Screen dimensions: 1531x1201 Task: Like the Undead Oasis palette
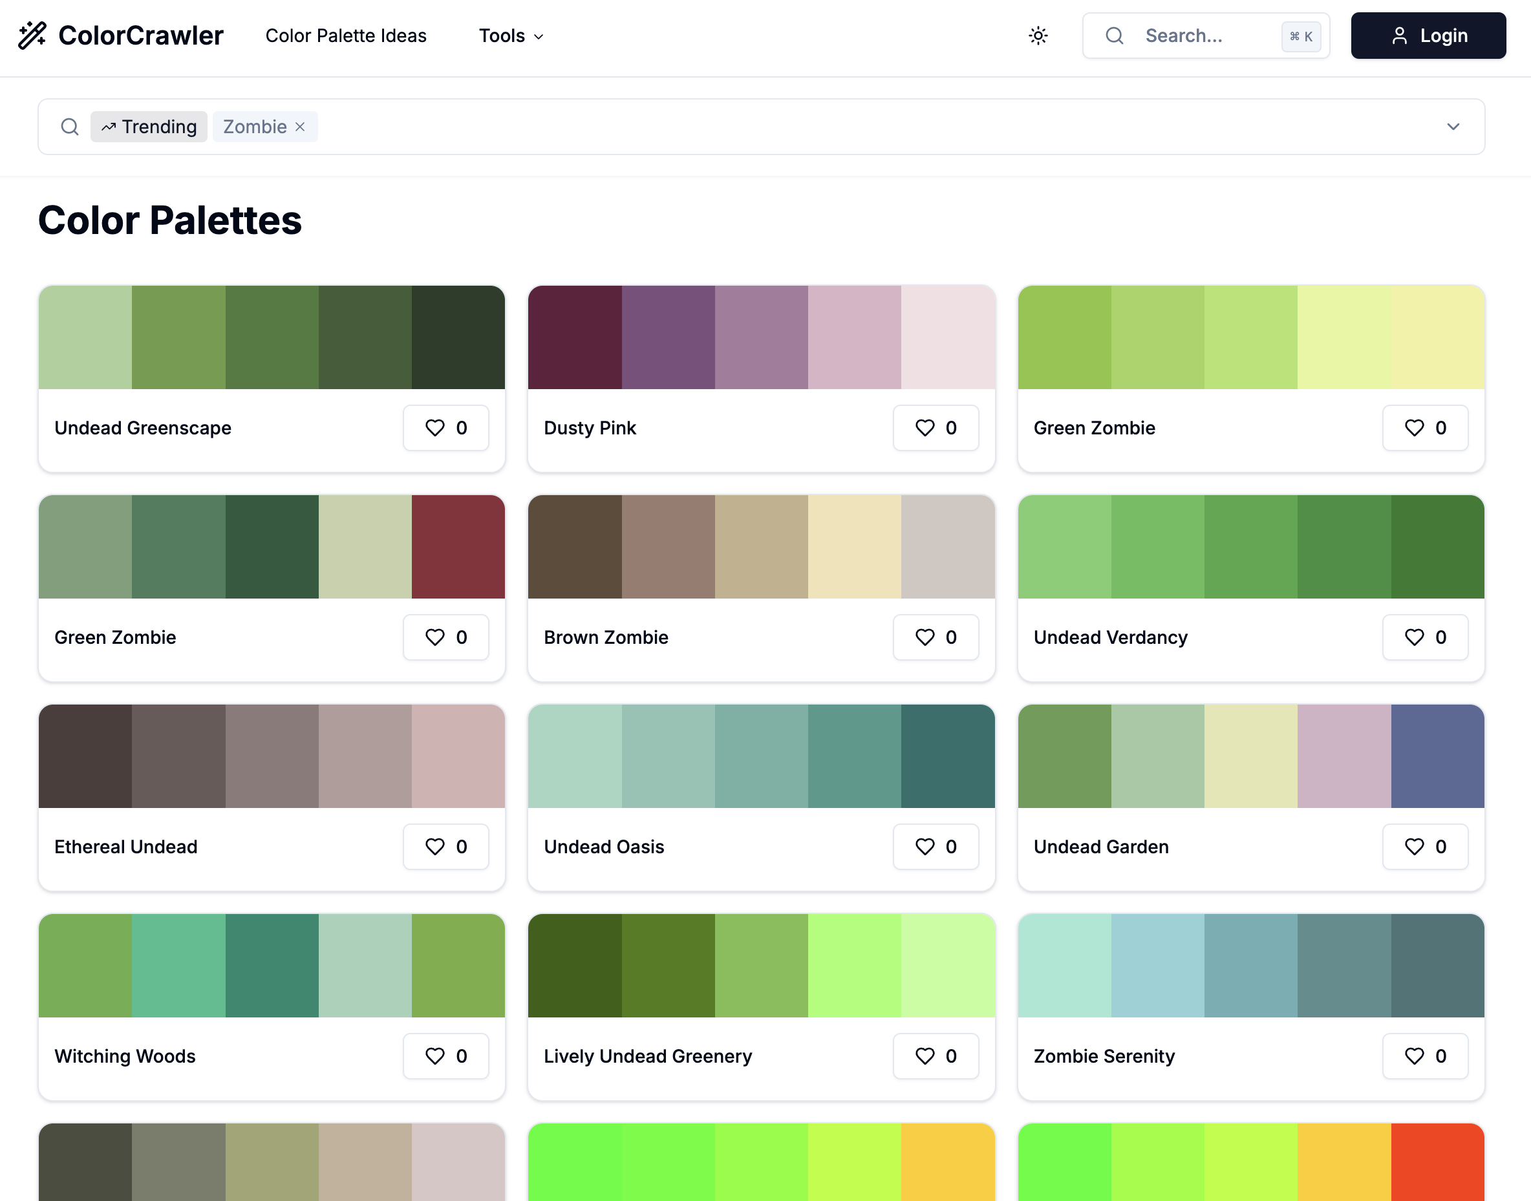click(x=935, y=847)
